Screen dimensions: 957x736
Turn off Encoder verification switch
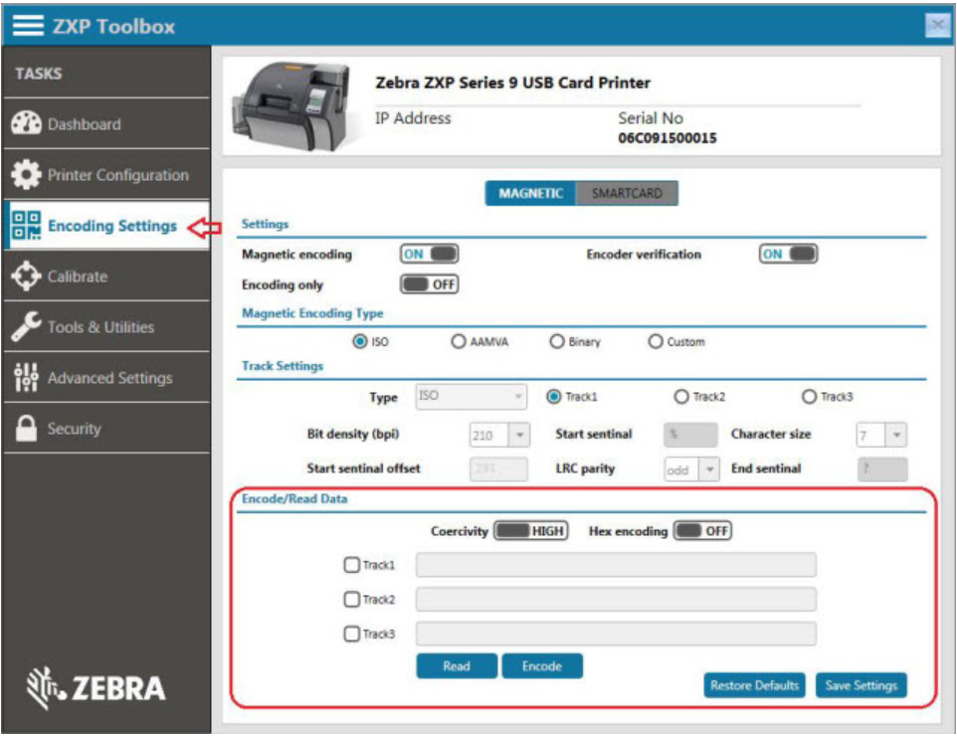pos(788,255)
